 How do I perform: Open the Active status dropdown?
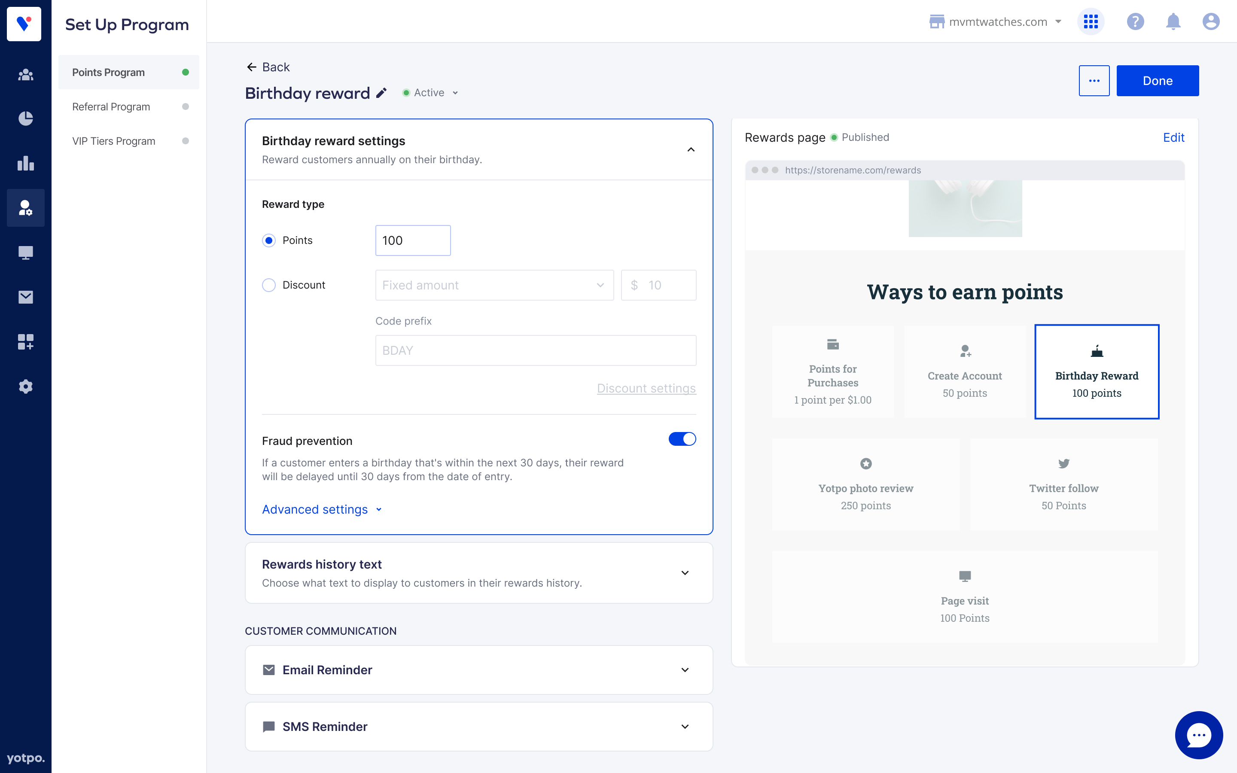[x=430, y=93]
